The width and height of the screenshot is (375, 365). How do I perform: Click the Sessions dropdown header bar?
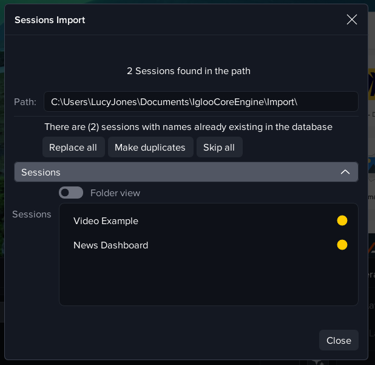click(182, 172)
